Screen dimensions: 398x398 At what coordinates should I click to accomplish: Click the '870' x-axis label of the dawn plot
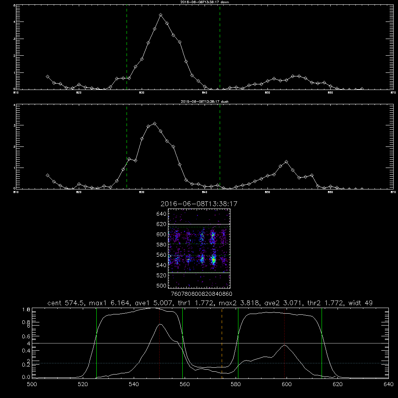393,93
